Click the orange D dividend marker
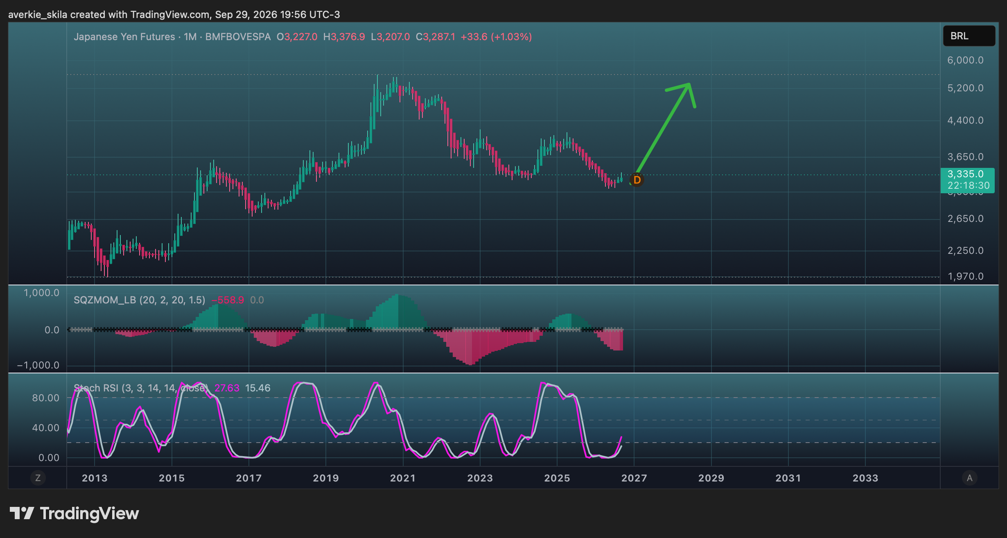This screenshot has width=1007, height=538. 637,180
